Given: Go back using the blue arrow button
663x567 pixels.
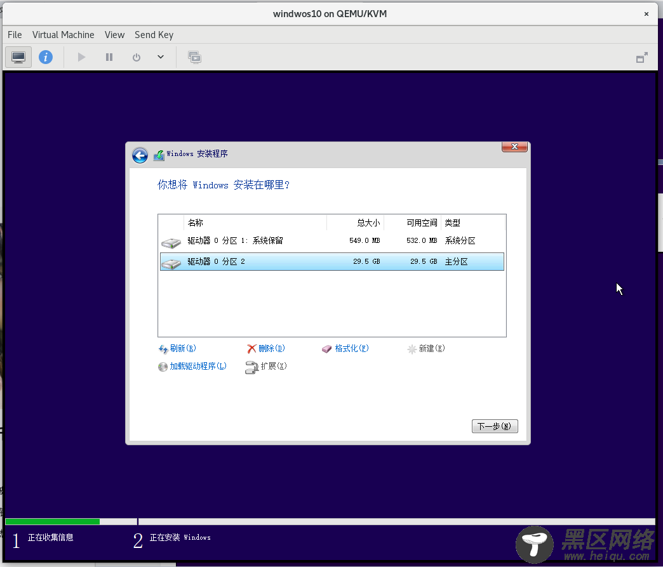Looking at the screenshot, I should tap(140, 155).
